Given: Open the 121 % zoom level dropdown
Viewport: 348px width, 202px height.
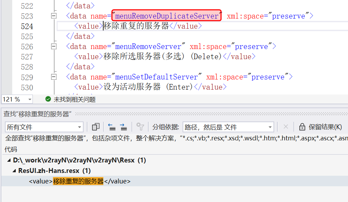Looking at the screenshot, I should point(29,99).
